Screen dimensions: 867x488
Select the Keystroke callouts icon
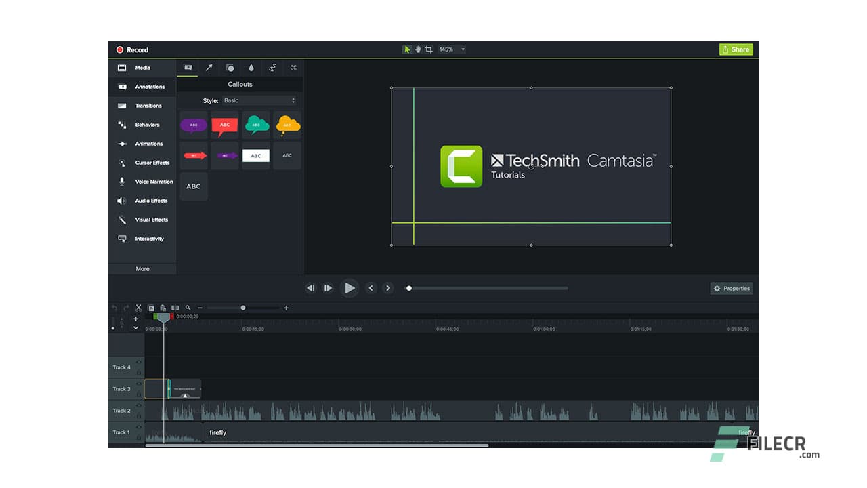pos(294,68)
